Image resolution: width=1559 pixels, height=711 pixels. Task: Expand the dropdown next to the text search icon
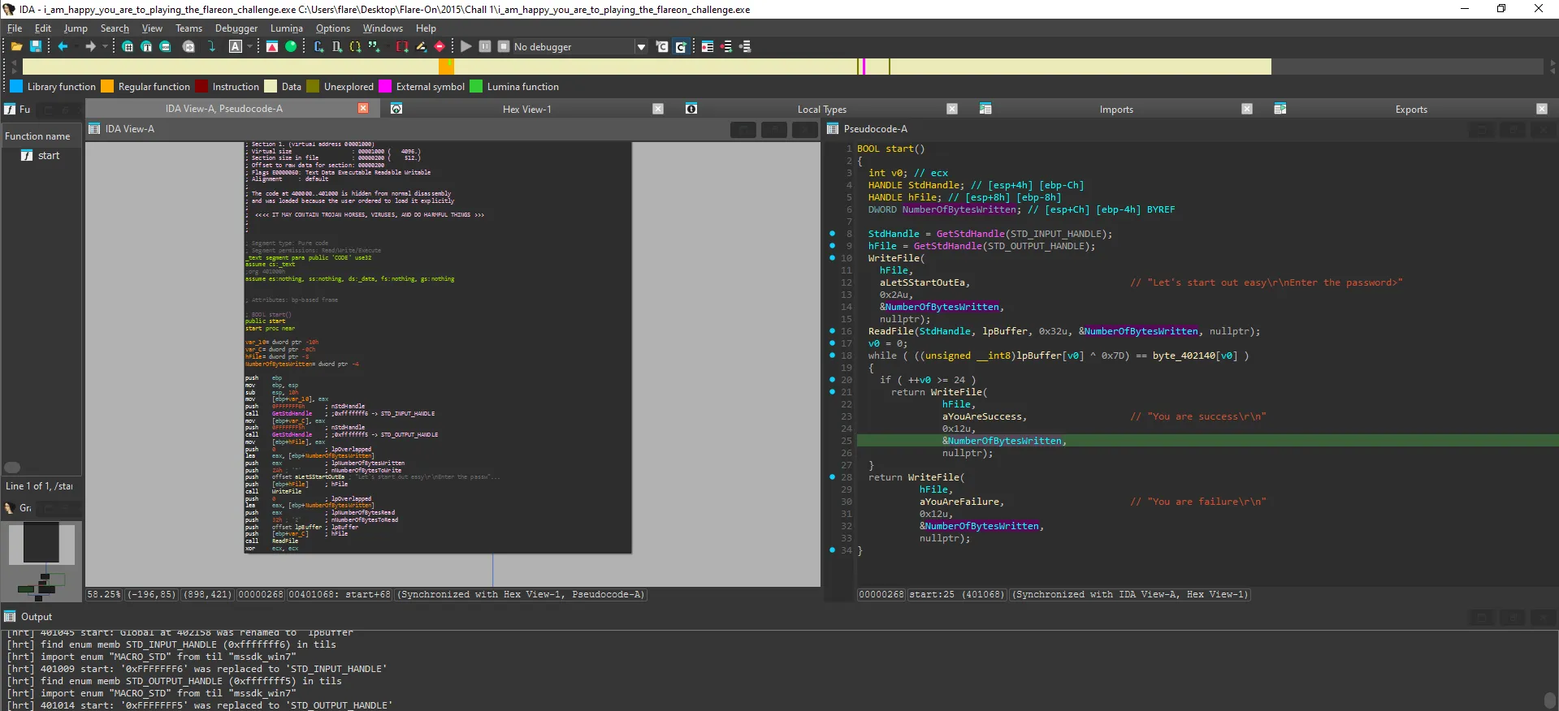(x=249, y=47)
